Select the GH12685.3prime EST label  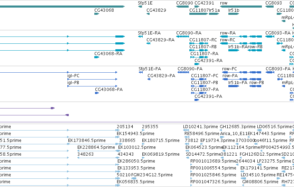point(238,127)
